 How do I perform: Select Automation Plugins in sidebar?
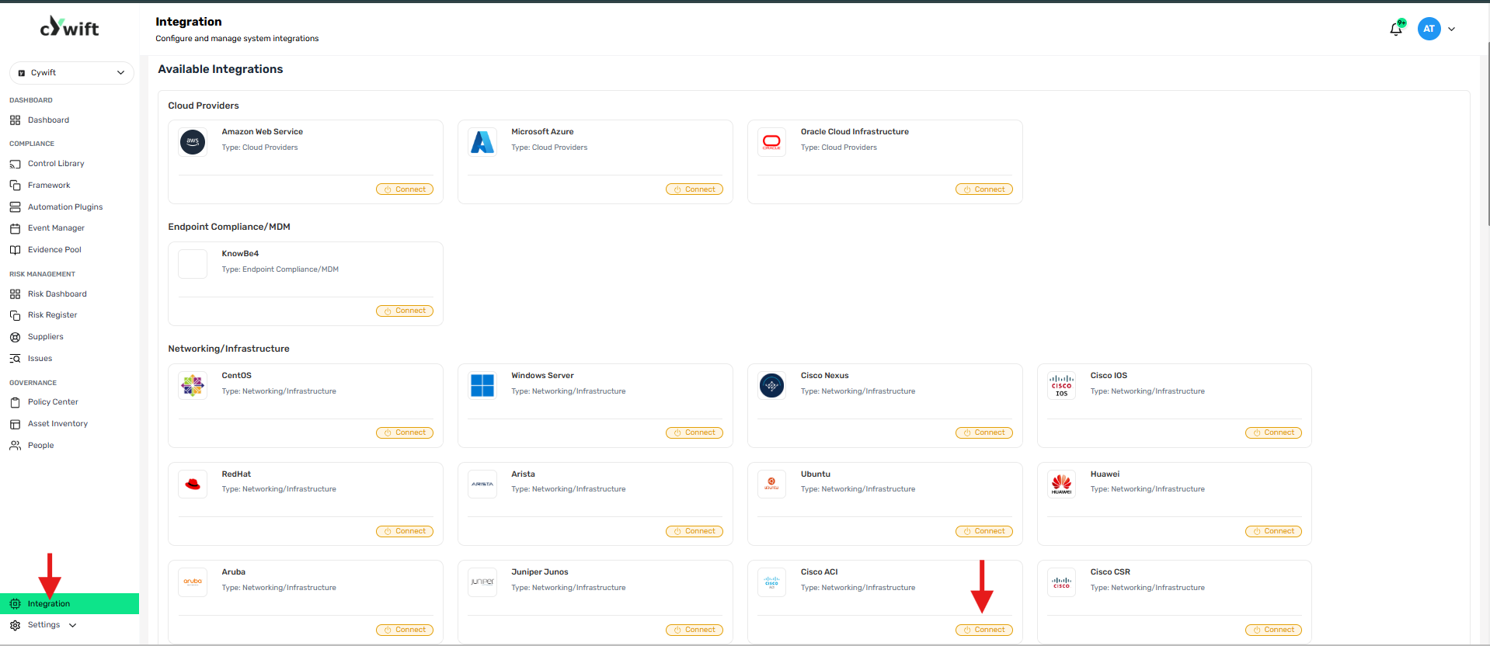tap(65, 207)
